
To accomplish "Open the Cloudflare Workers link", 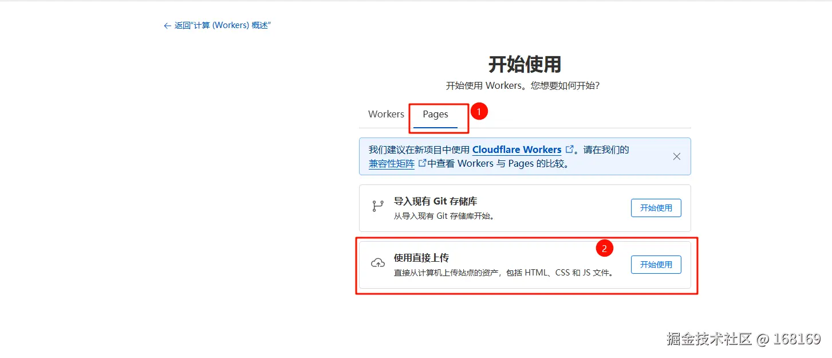I will [x=516, y=150].
